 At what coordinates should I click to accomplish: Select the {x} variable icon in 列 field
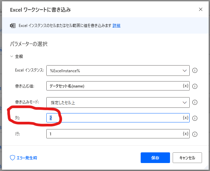click(186, 118)
